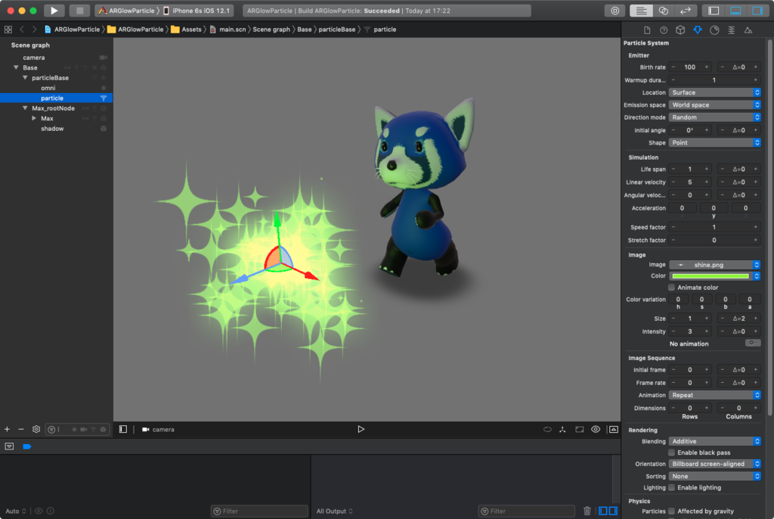Open the Emission space dropdown
774x519 pixels.
714,105
